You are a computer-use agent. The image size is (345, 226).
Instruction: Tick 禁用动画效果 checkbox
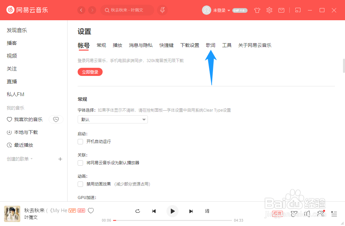[80, 184]
